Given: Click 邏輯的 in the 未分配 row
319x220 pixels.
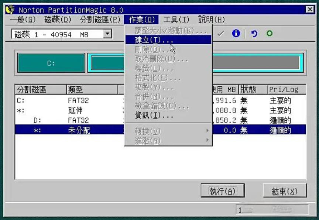Looking at the screenshot, I should 280,130.
